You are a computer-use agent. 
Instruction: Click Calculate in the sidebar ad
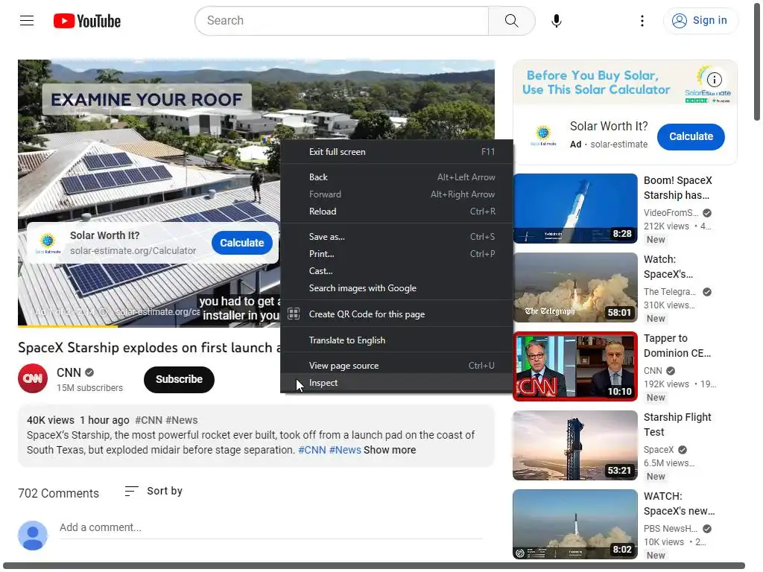coord(691,137)
